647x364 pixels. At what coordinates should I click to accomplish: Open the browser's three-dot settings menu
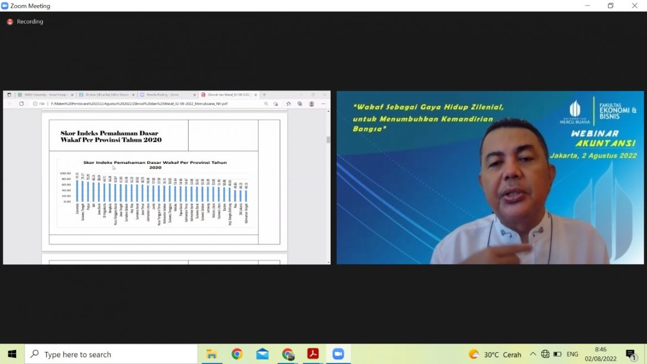323,103
